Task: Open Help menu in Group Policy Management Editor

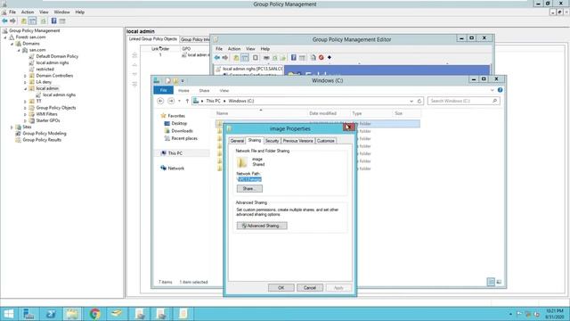Action: (265, 49)
